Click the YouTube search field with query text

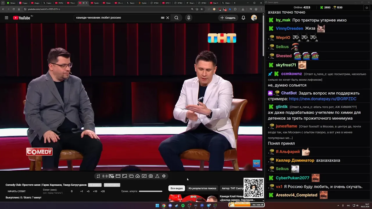click(x=118, y=18)
